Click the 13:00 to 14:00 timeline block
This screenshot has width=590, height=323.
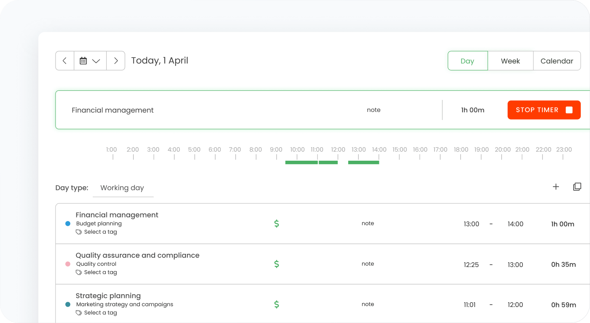[x=363, y=162]
